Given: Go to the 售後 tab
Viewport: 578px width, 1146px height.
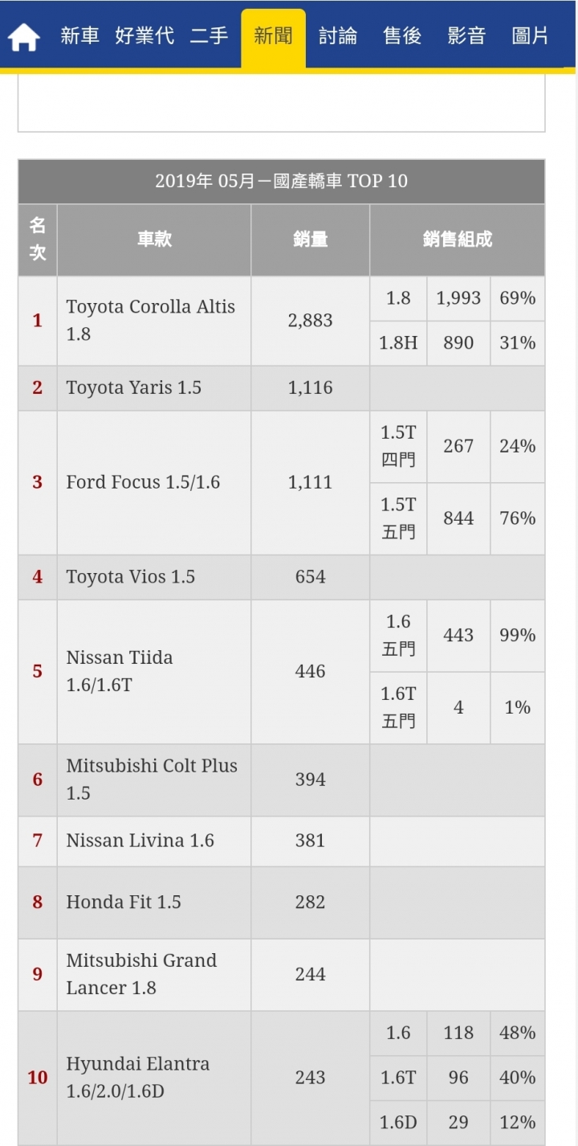Looking at the screenshot, I should (402, 36).
